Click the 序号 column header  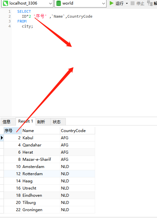point(13,130)
